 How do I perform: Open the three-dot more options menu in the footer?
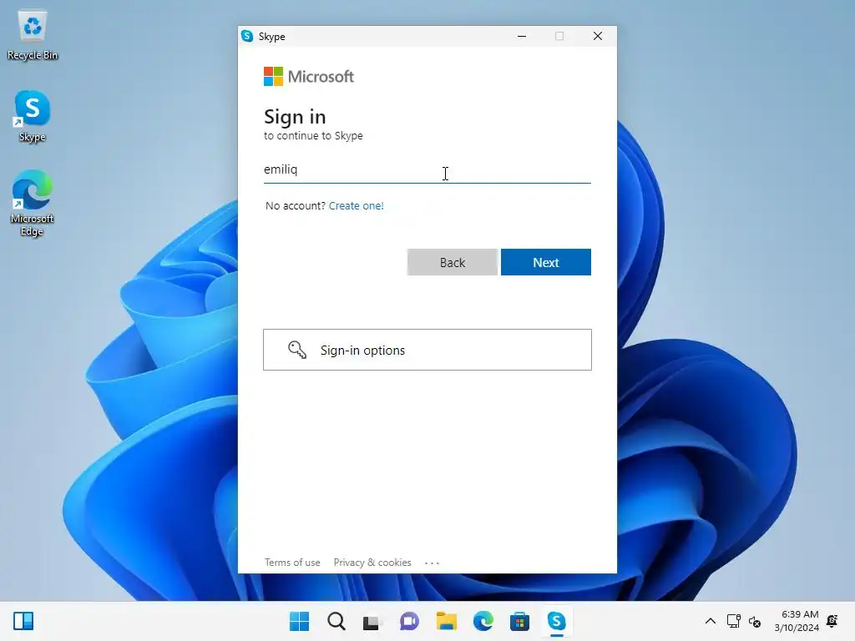pyautogui.click(x=432, y=563)
